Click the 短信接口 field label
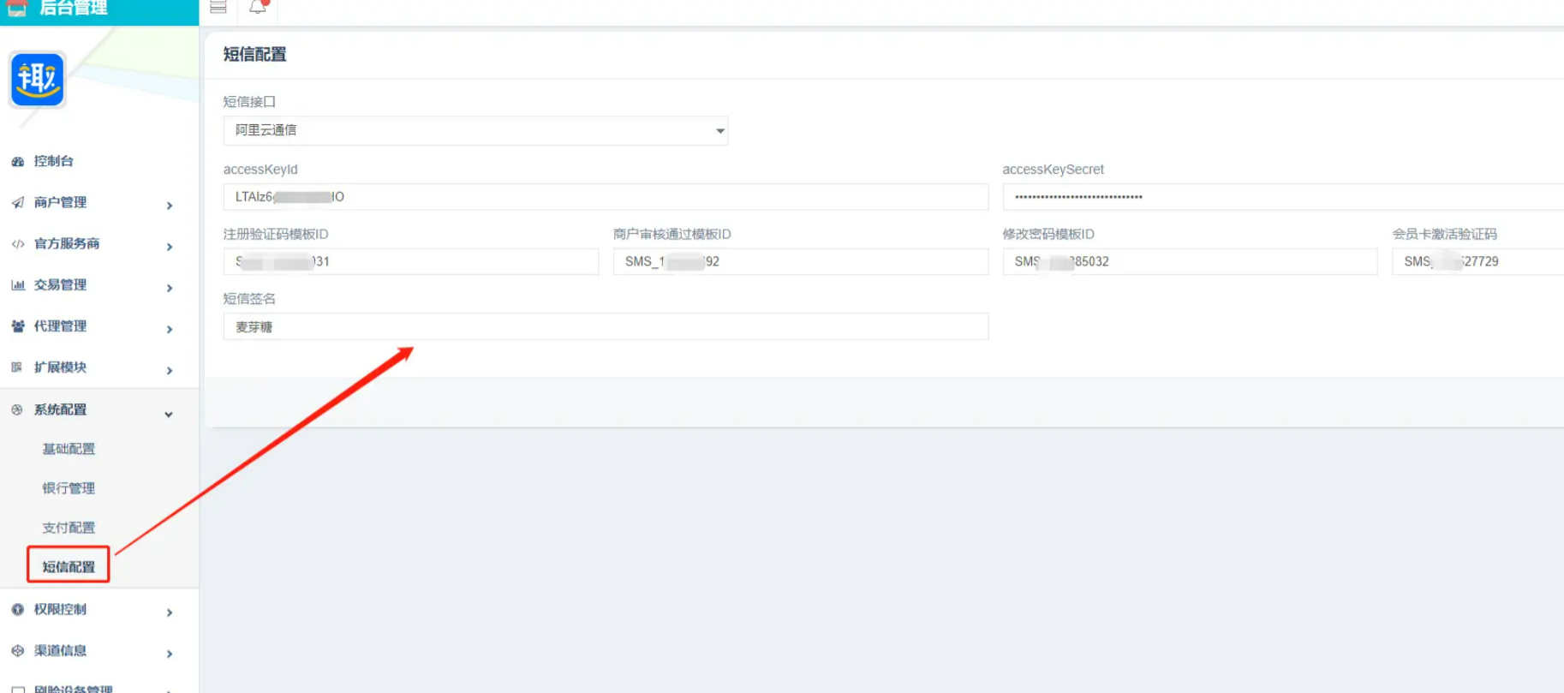The width and height of the screenshot is (1564, 693). click(x=249, y=101)
